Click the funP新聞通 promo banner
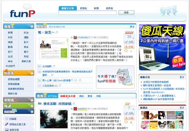This screenshot has width=189, height=131. click(x=115, y=77)
